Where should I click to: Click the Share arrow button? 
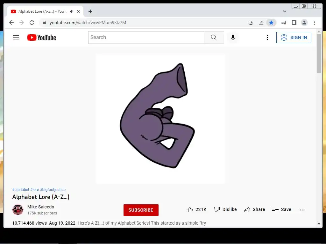[254, 209]
